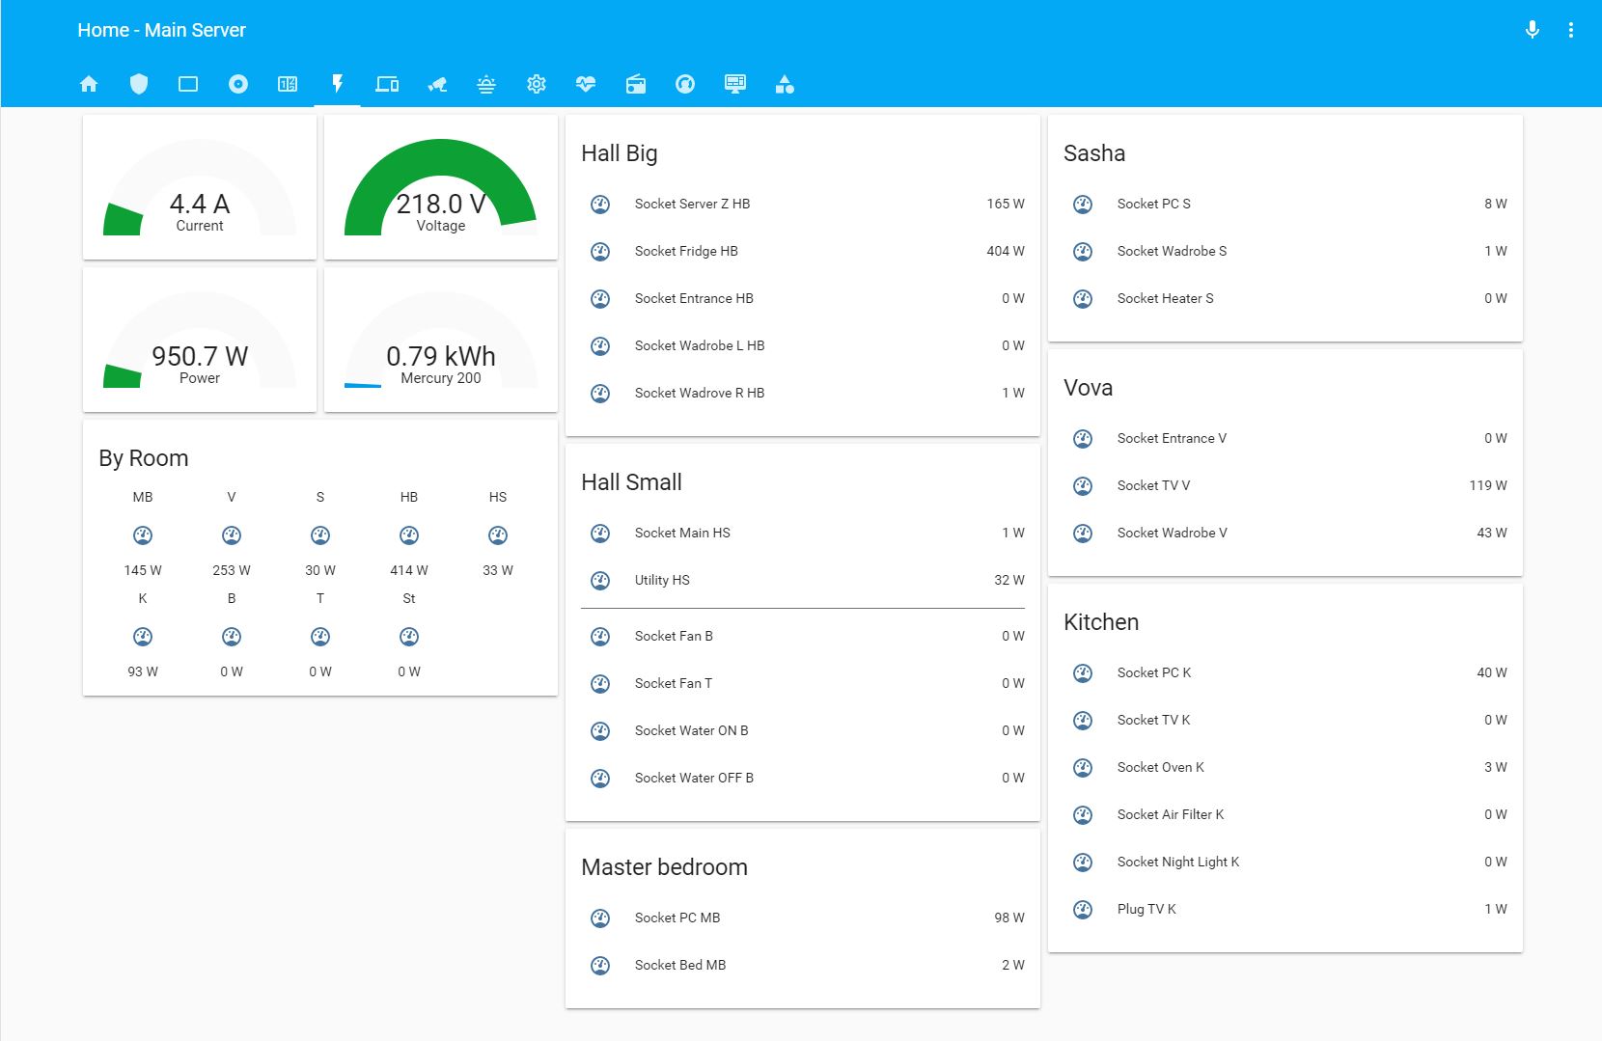The image size is (1602, 1041).
Task: Open the floor plan tab
Action: point(288,84)
